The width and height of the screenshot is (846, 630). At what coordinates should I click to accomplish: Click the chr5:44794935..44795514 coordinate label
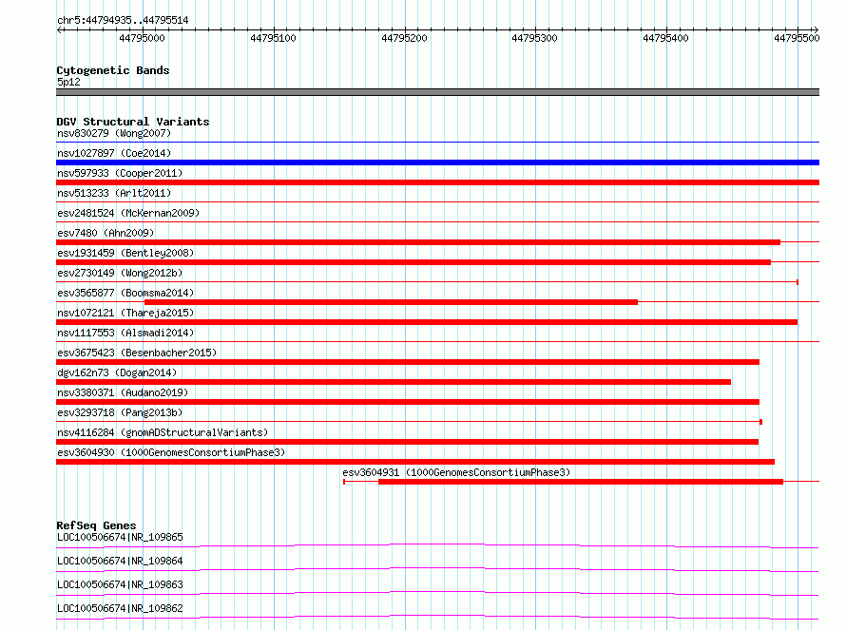pos(123,21)
